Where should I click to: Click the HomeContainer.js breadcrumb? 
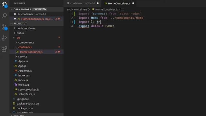(x=107, y=9)
